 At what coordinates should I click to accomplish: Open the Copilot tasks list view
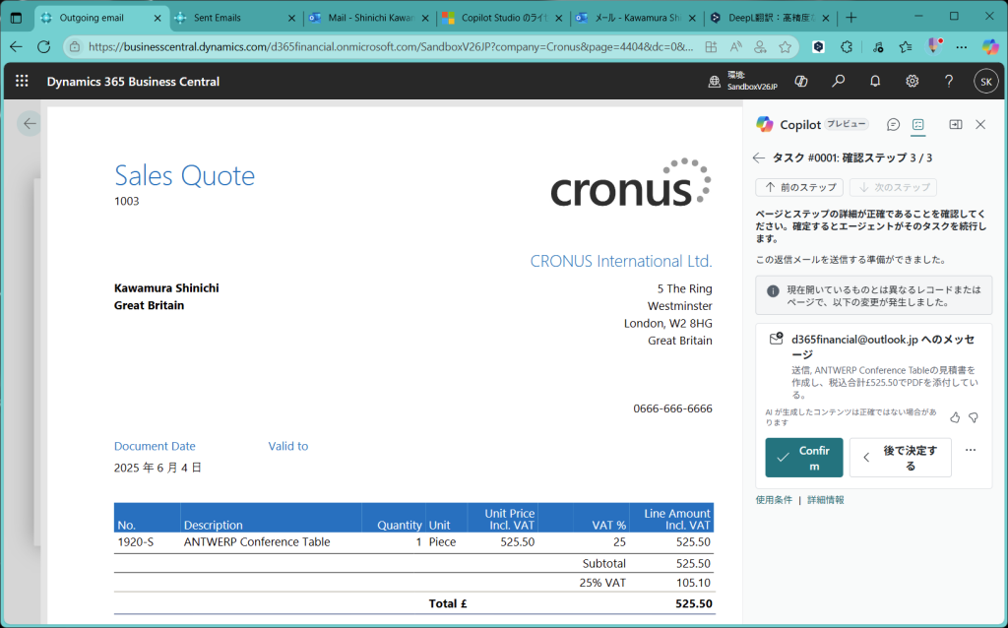918,125
